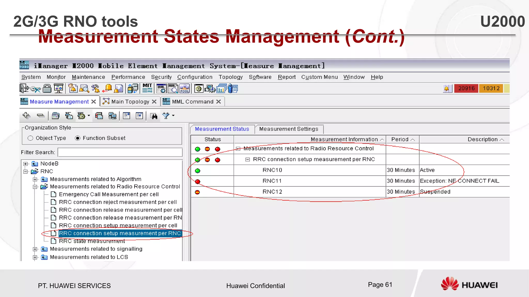This screenshot has height=297, width=529.
Task: Click the Filter Search input field
Action: point(120,152)
